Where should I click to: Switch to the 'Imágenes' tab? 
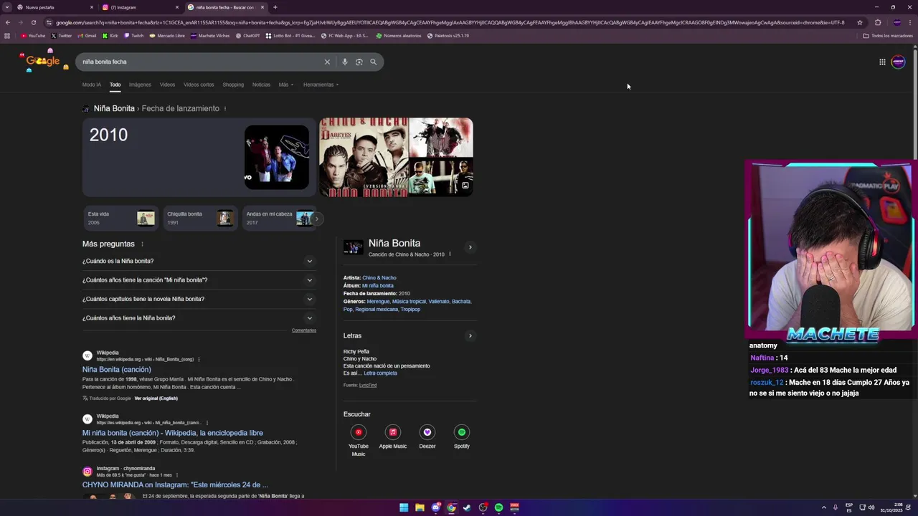click(140, 85)
